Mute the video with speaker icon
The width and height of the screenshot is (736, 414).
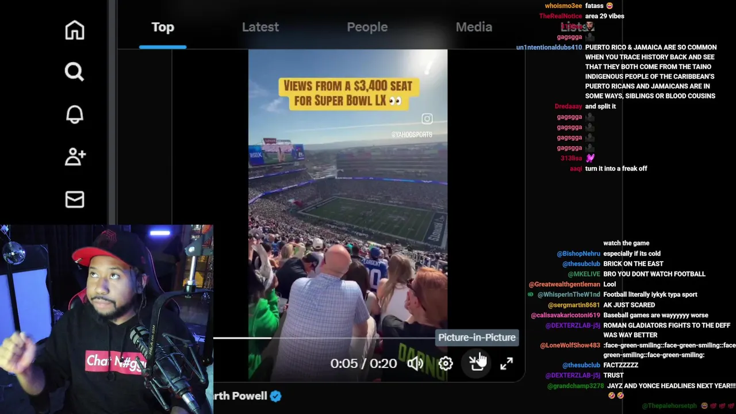415,363
